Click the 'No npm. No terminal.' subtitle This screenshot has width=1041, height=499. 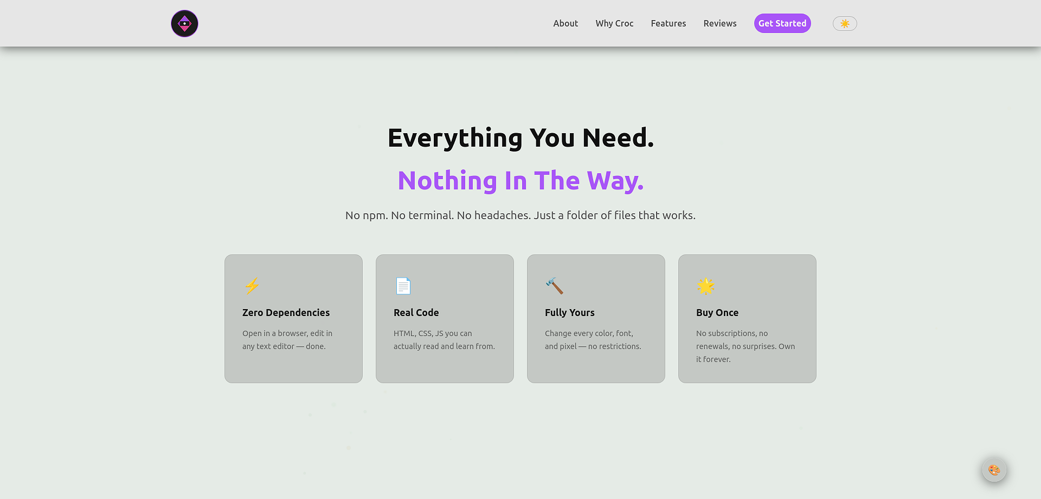(x=520, y=215)
